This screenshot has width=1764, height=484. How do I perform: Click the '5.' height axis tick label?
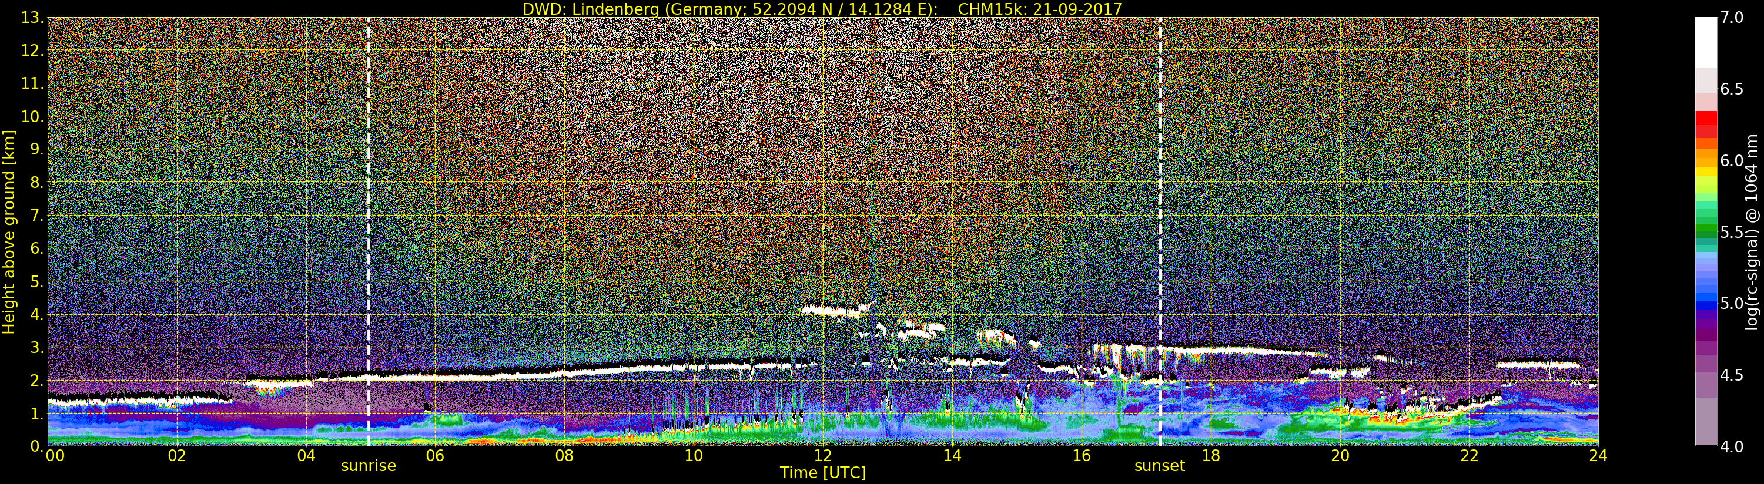[36, 281]
